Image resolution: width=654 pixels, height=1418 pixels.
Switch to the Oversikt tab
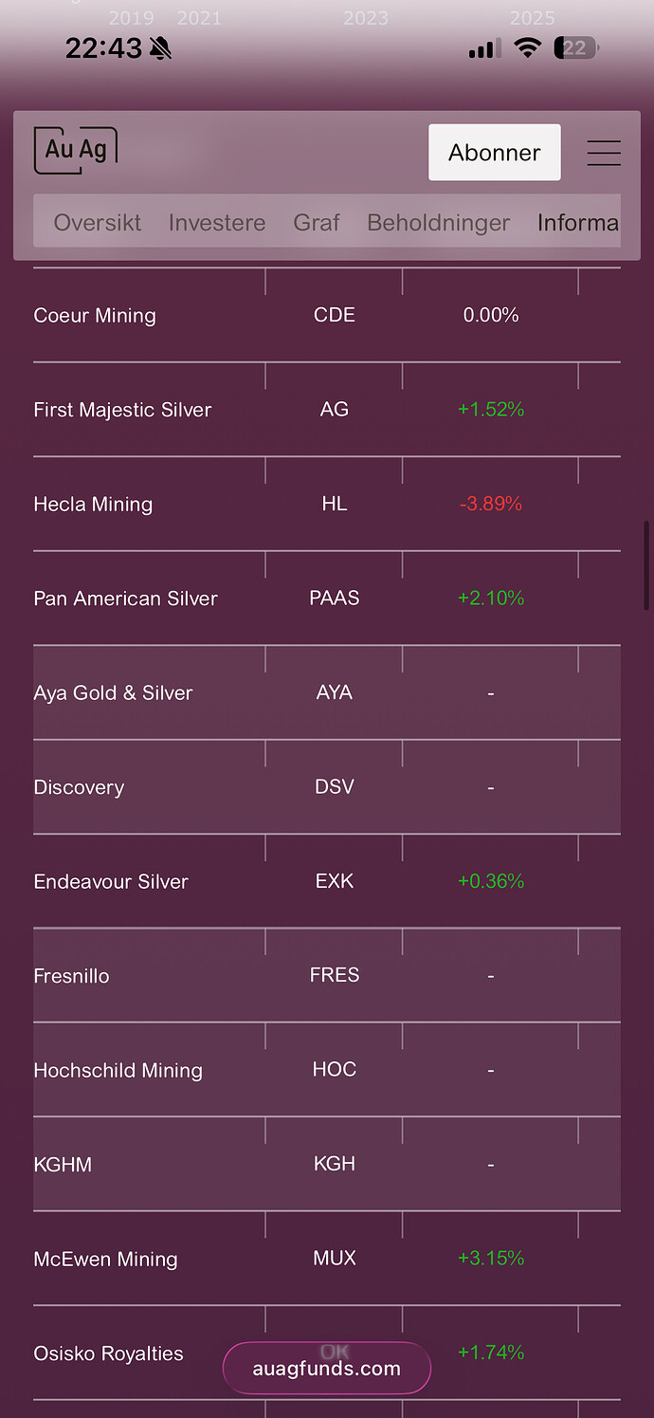98,223
